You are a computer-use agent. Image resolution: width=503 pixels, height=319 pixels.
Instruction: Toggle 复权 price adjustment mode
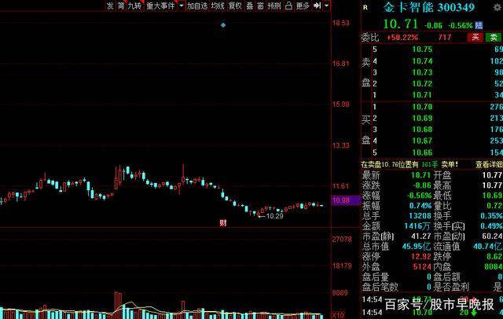point(235,5)
